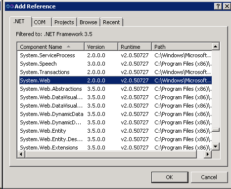Close the Add Reference dialog

[227, 6]
